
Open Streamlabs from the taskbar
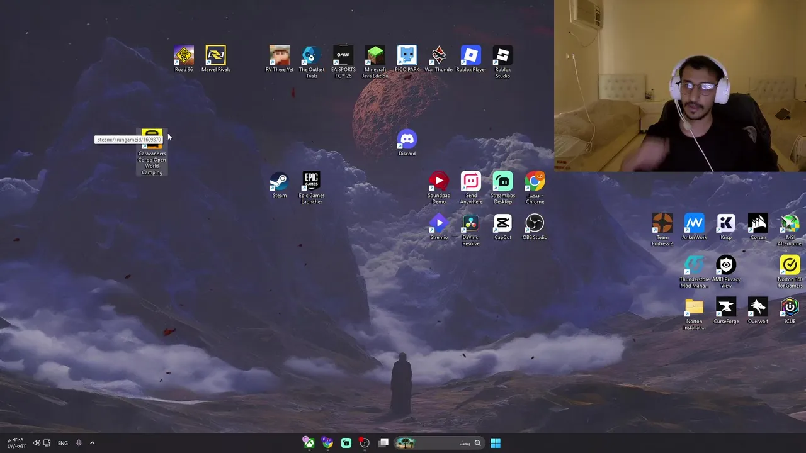coord(346,443)
